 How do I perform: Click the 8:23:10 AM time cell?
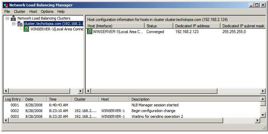click(x=58, y=111)
